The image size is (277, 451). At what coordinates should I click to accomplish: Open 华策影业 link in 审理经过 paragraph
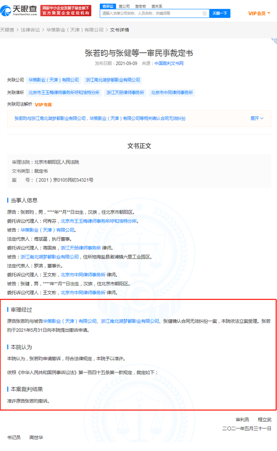(70, 321)
